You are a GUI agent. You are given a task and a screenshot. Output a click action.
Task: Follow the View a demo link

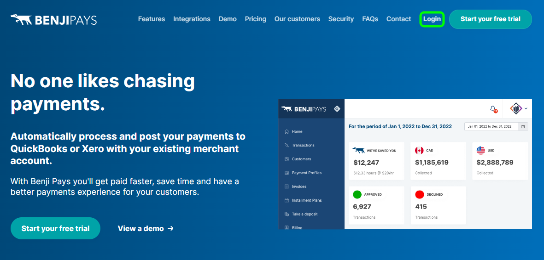click(146, 228)
